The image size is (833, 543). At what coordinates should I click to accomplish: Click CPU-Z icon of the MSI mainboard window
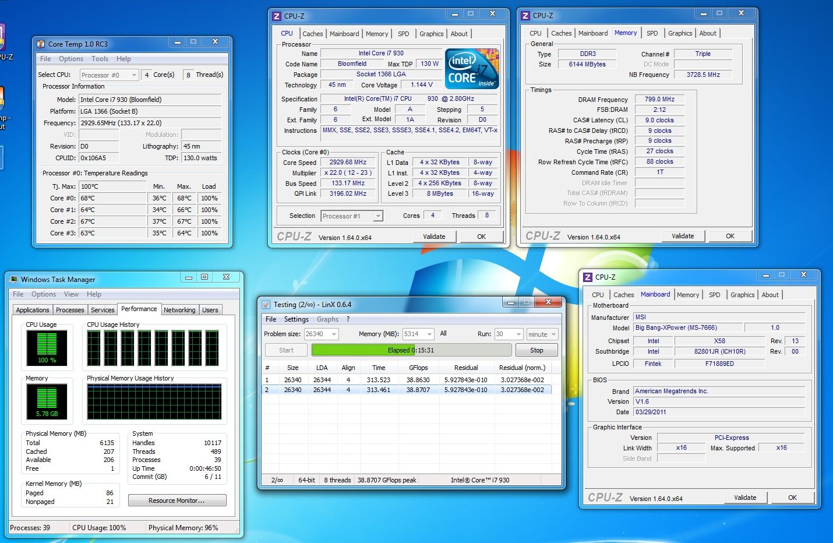[588, 277]
